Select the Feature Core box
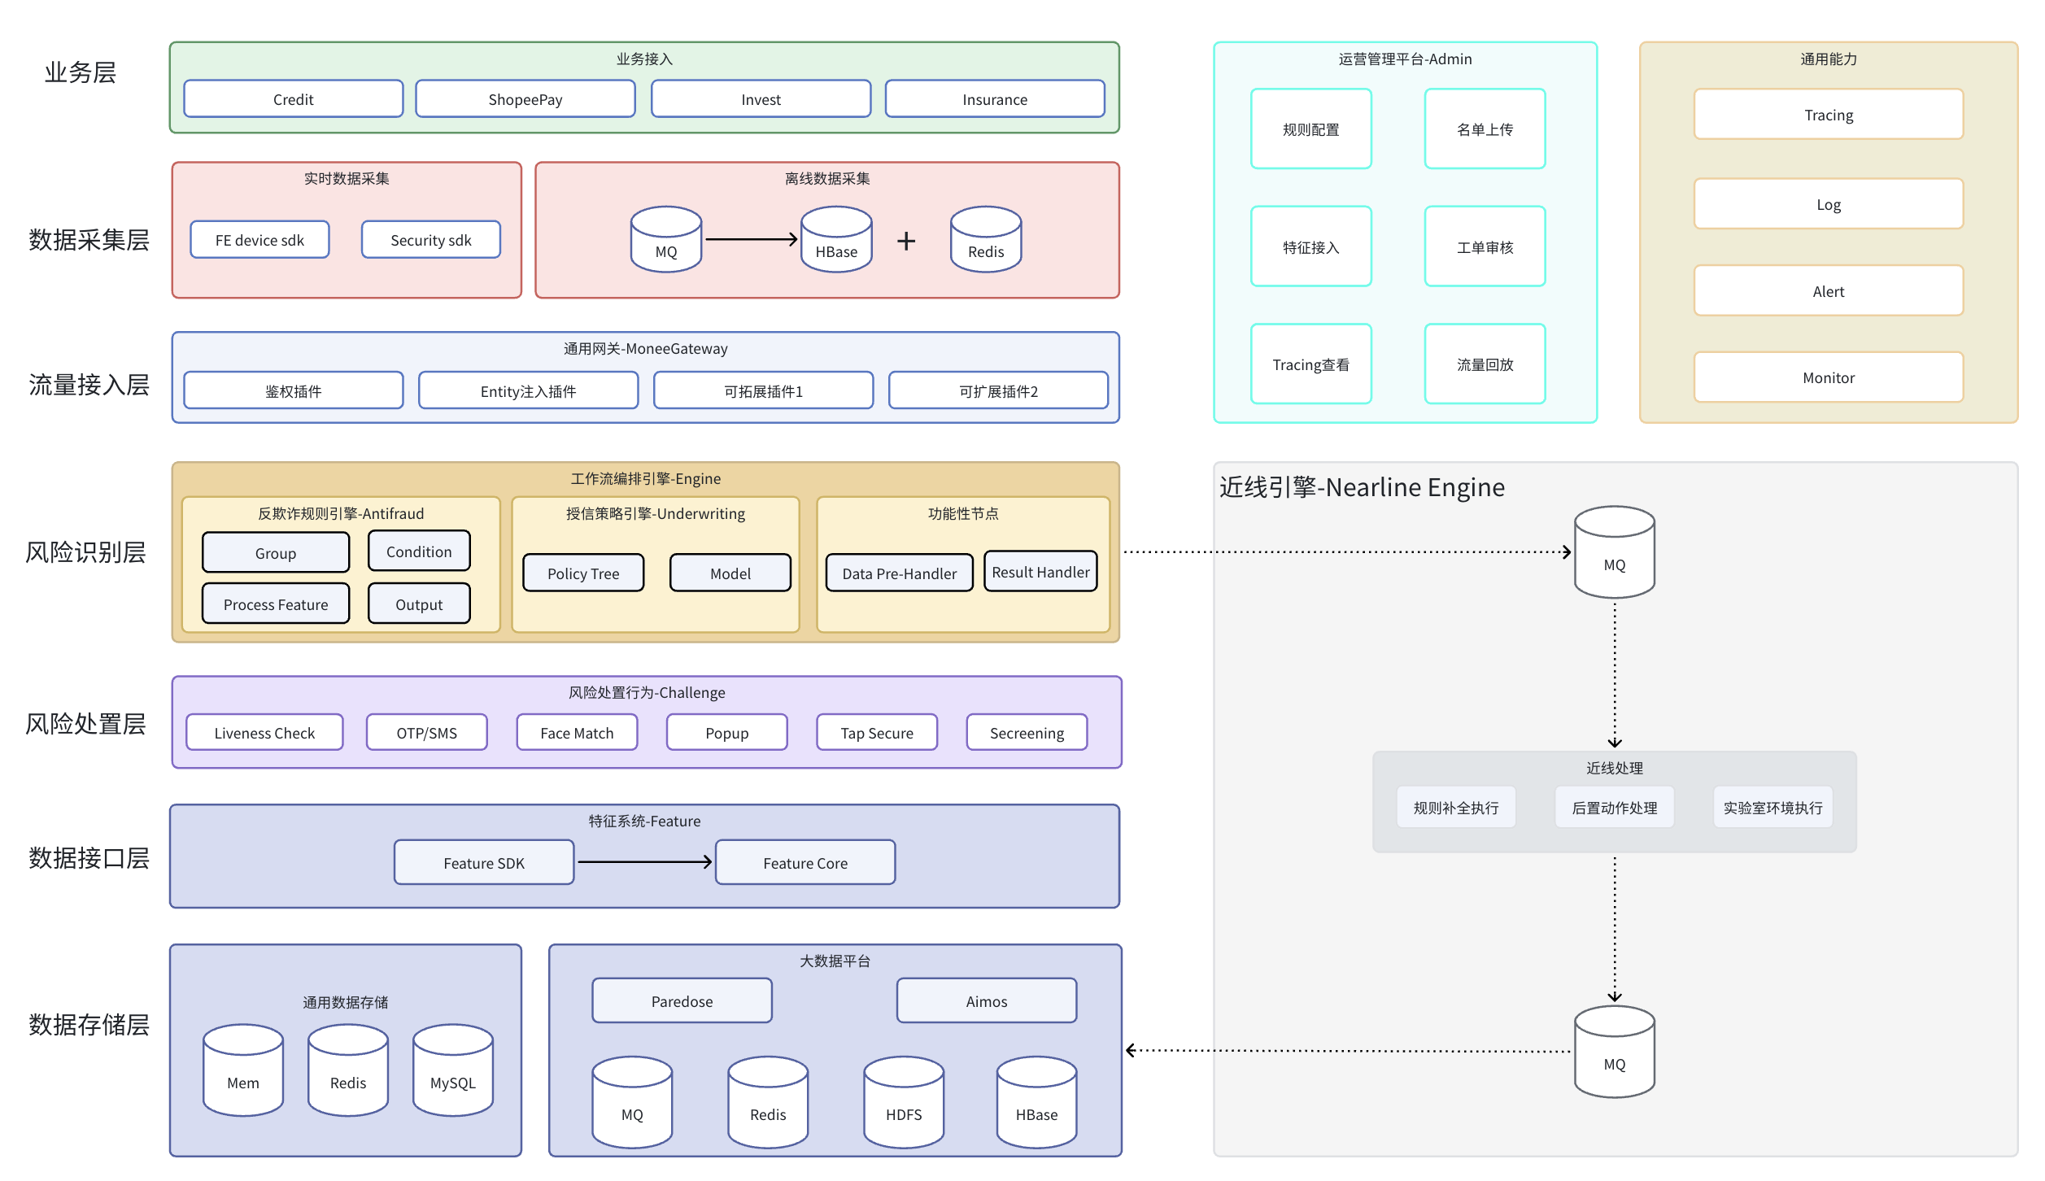Image resolution: width=2045 pixels, height=1181 pixels. coord(805,862)
